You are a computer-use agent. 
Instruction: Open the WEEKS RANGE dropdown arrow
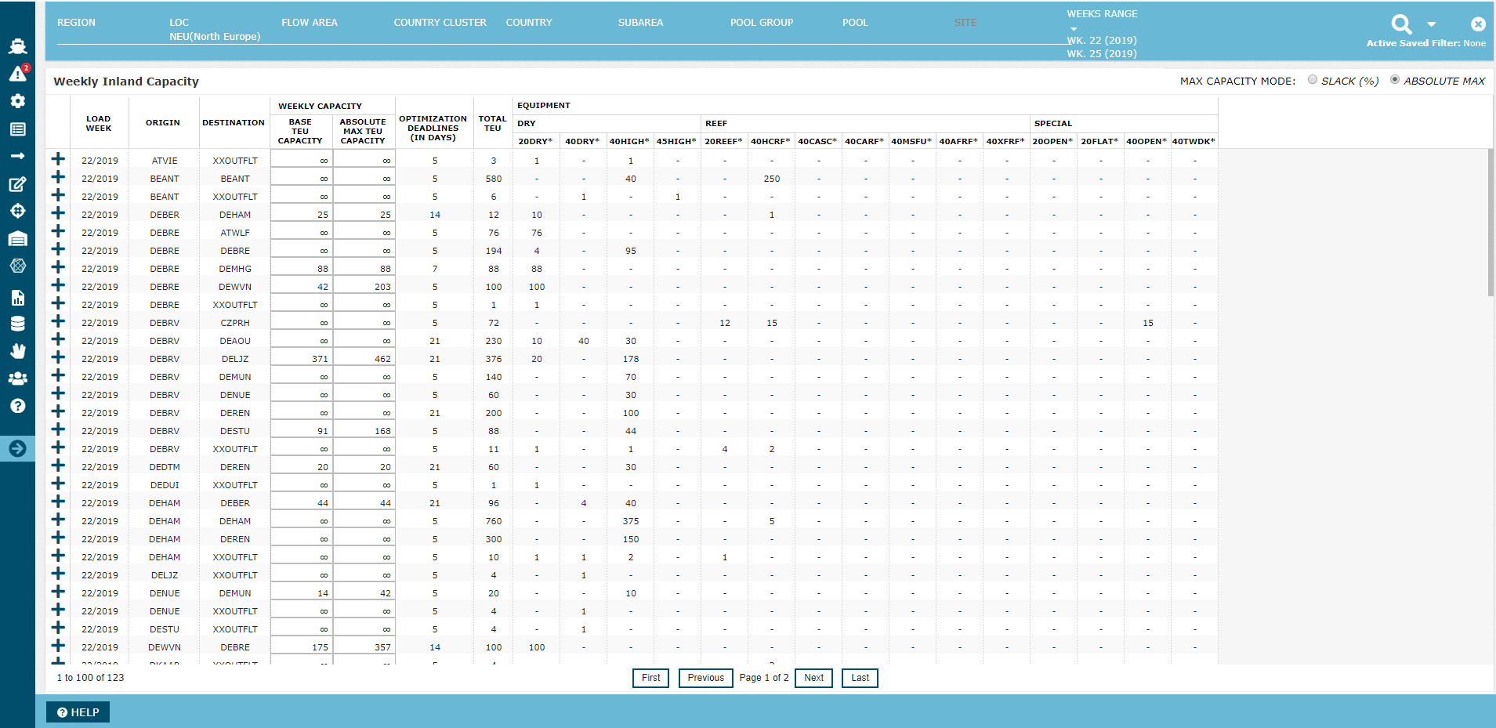pos(1074,29)
